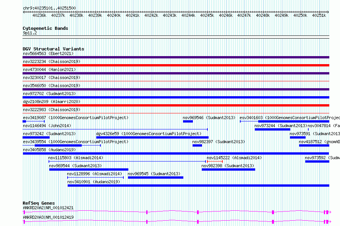Open the nsv969545 (Sudmant2013) label
The height and width of the screenshot is (226, 340).
pos(154,174)
